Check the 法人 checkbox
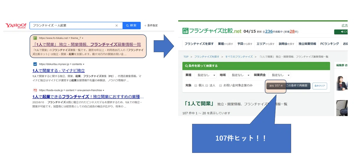The height and width of the screenshot is (160, 354). pos(207,85)
